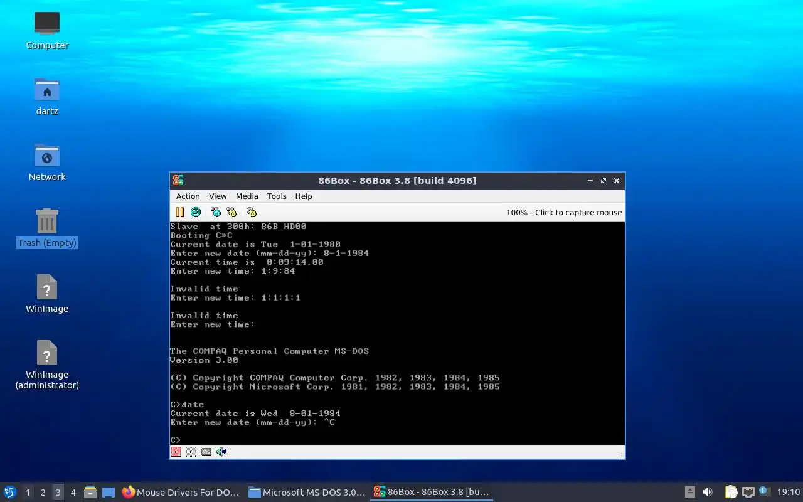Click inside emulator screen to capture mouse
This screenshot has width=803, height=502.
(x=397, y=333)
